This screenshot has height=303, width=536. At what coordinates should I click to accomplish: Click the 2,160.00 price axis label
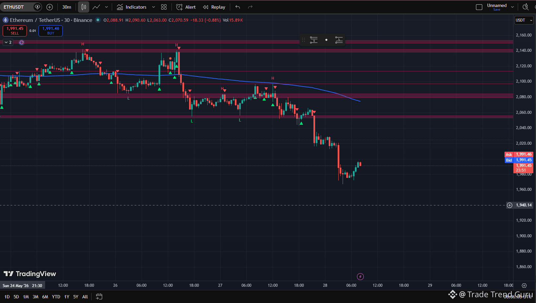tap(524, 35)
